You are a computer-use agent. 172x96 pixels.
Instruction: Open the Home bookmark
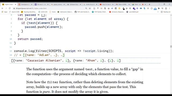coord(52,12)
